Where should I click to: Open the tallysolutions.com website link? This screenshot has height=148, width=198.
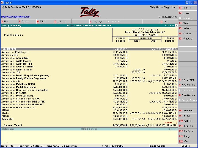pos(16,17)
